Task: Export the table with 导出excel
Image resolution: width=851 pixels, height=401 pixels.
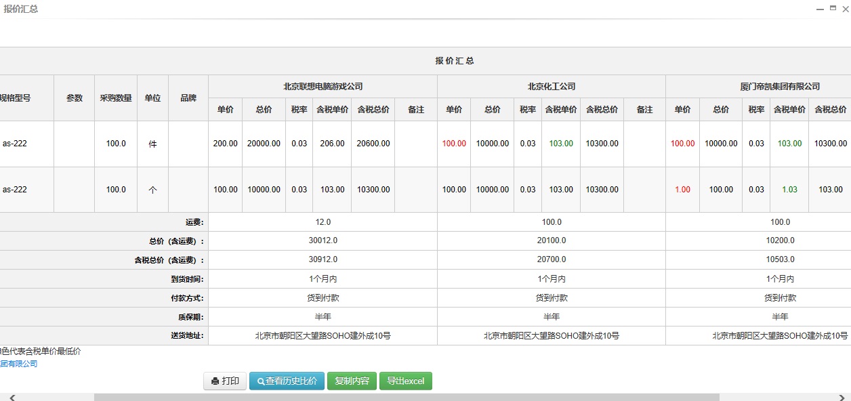Action: point(405,381)
